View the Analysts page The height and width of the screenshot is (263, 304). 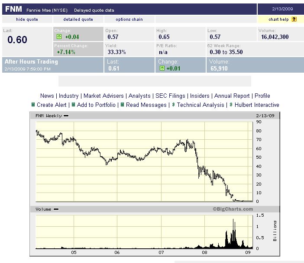(139, 96)
